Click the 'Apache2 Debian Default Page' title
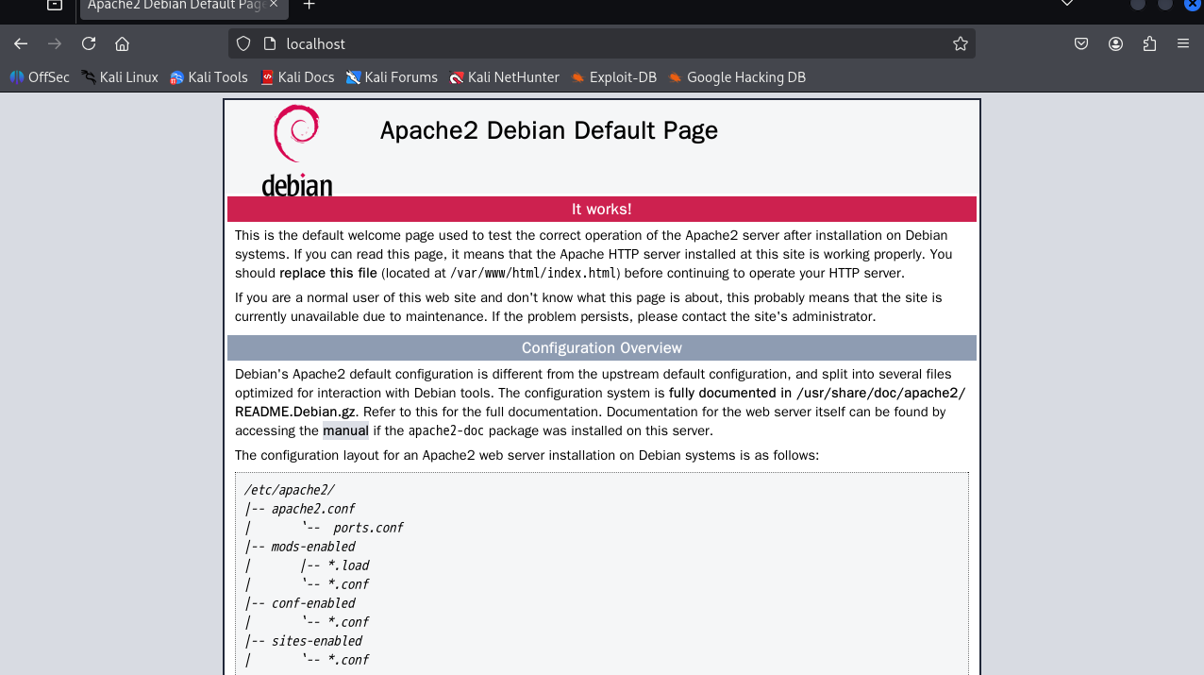The image size is (1204, 675). pos(549,130)
